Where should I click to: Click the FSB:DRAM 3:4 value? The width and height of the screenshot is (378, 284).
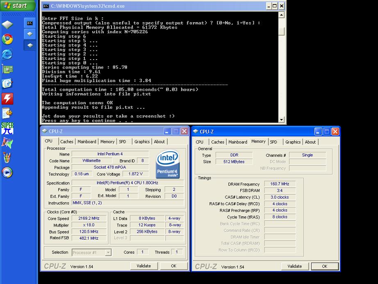pos(280,190)
